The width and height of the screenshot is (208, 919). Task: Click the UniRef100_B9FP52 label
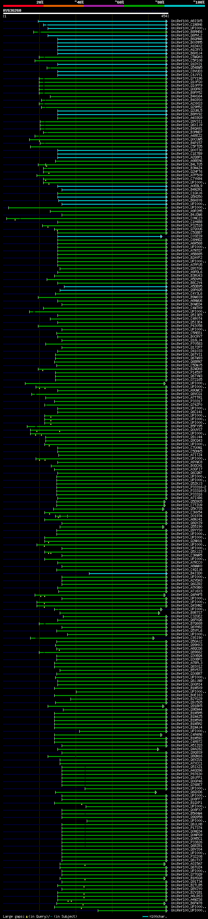pos(187,93)
